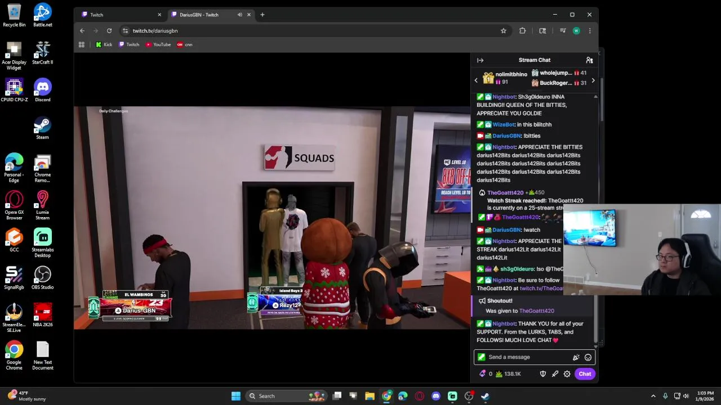
Task: Open Chrome extensions puzzle icon
Action: [x=523, y=31]
